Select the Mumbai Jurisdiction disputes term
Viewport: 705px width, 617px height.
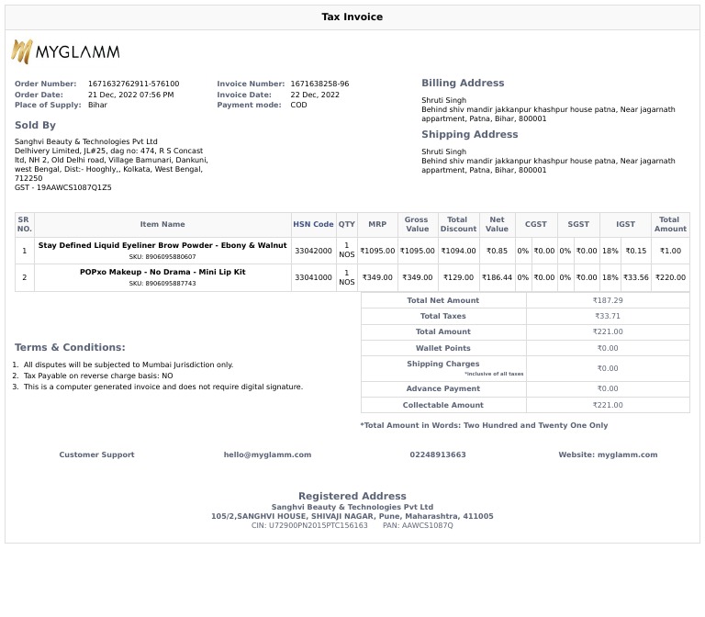point(129,365)
